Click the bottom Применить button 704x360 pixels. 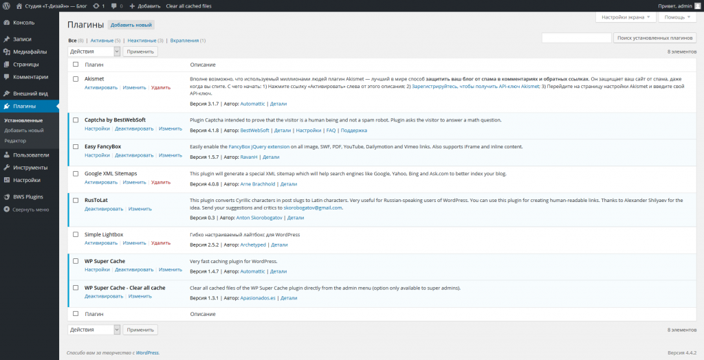click(x=140, y=330)
